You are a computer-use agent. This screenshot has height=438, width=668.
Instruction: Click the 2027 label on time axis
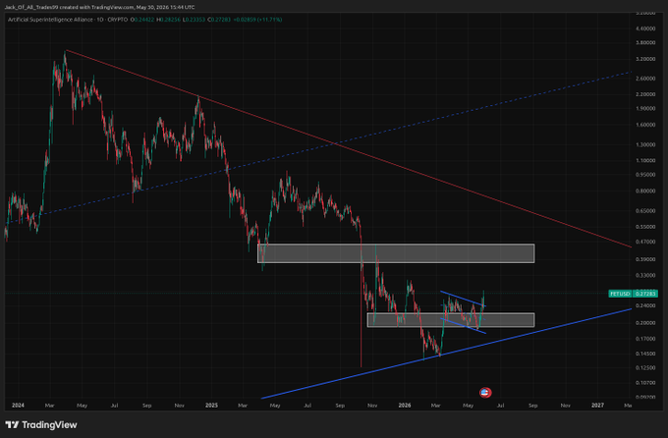597,406
